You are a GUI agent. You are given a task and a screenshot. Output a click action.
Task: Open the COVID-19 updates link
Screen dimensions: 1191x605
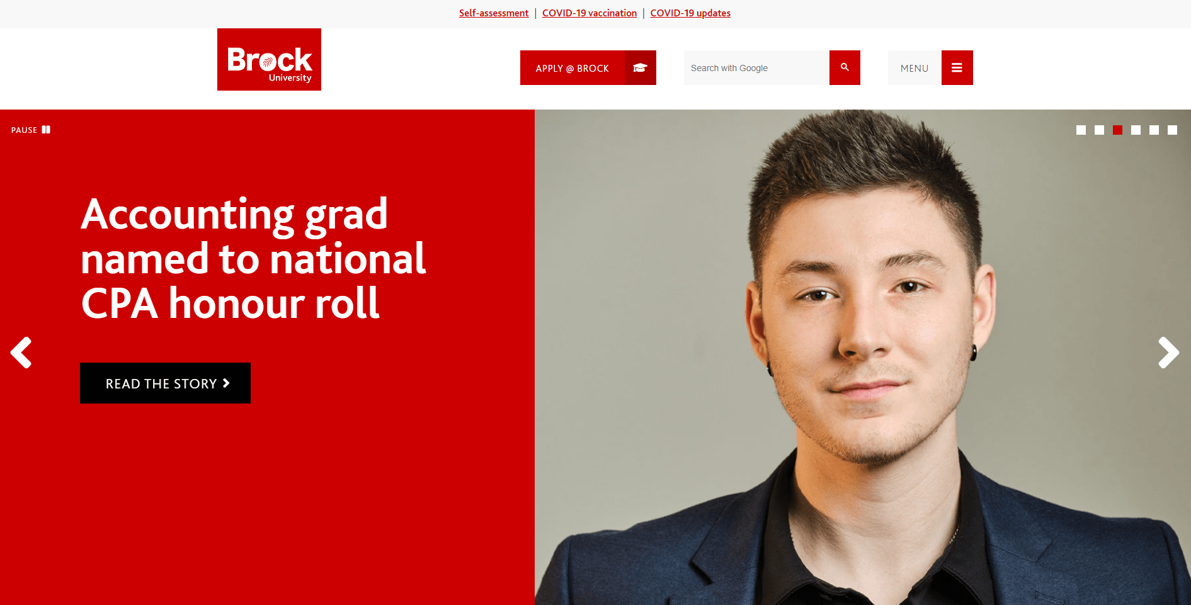690,13
